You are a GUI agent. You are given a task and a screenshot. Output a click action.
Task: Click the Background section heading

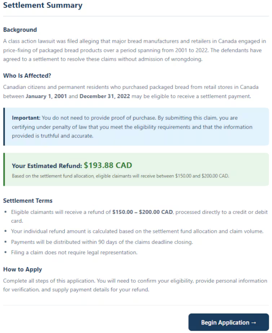pyautogui.click(x=20, y=30)
